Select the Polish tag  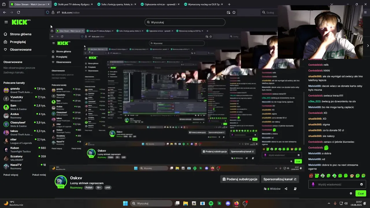[89, 187]
